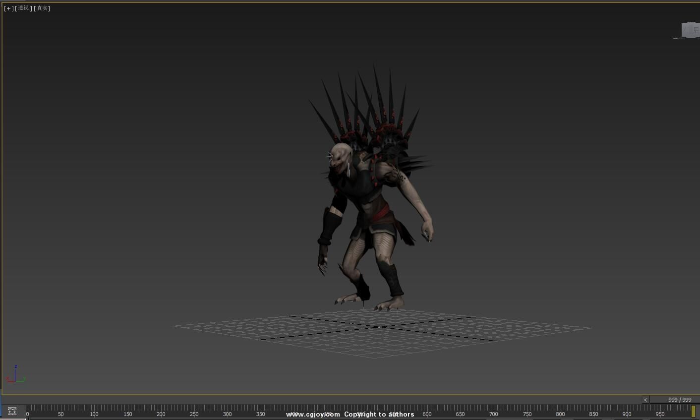Image resolution: width=700 pixels, height=420 pixels.
Task: Click the 999 / 999 time slider handle
Action: (x=679, y=400)
